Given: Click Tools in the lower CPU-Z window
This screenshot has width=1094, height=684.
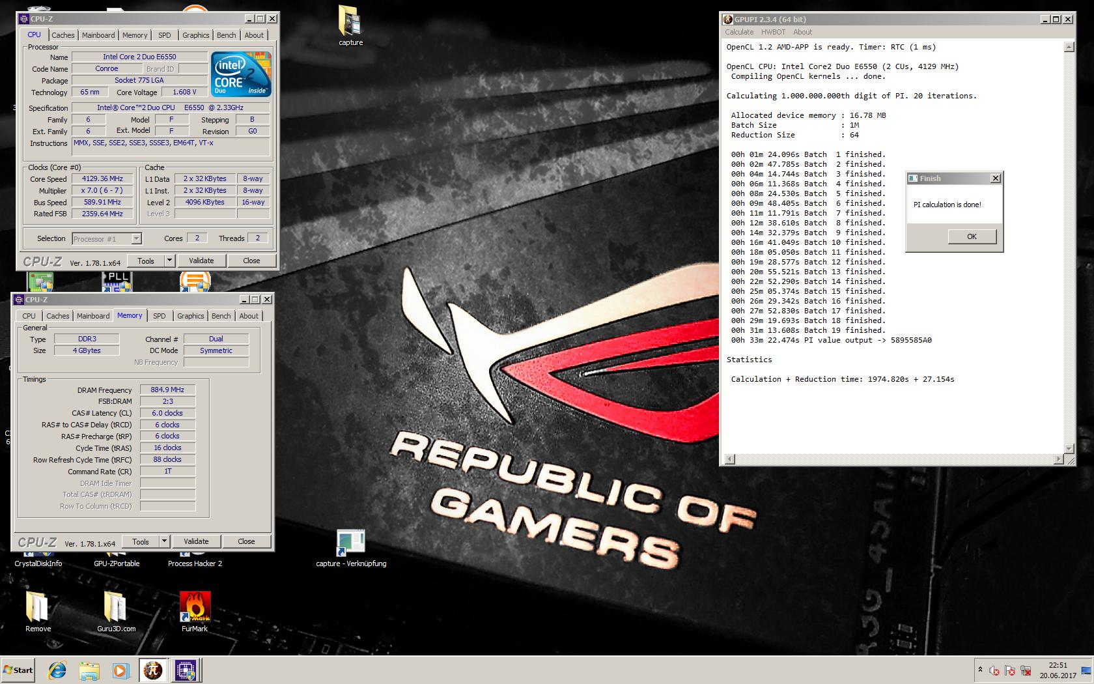Looking at the screenshot, I should pyautogui.click(x=141, y=541).
